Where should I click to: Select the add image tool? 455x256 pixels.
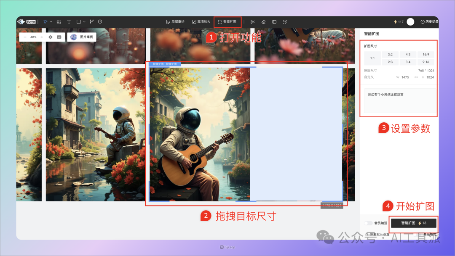coord(59,22)
